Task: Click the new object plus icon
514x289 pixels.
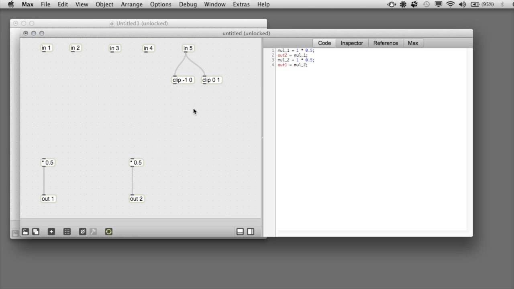Action: coord(51,232)
